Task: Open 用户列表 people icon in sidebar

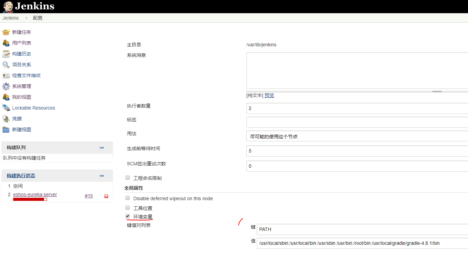Action: (x=6, y=43)
